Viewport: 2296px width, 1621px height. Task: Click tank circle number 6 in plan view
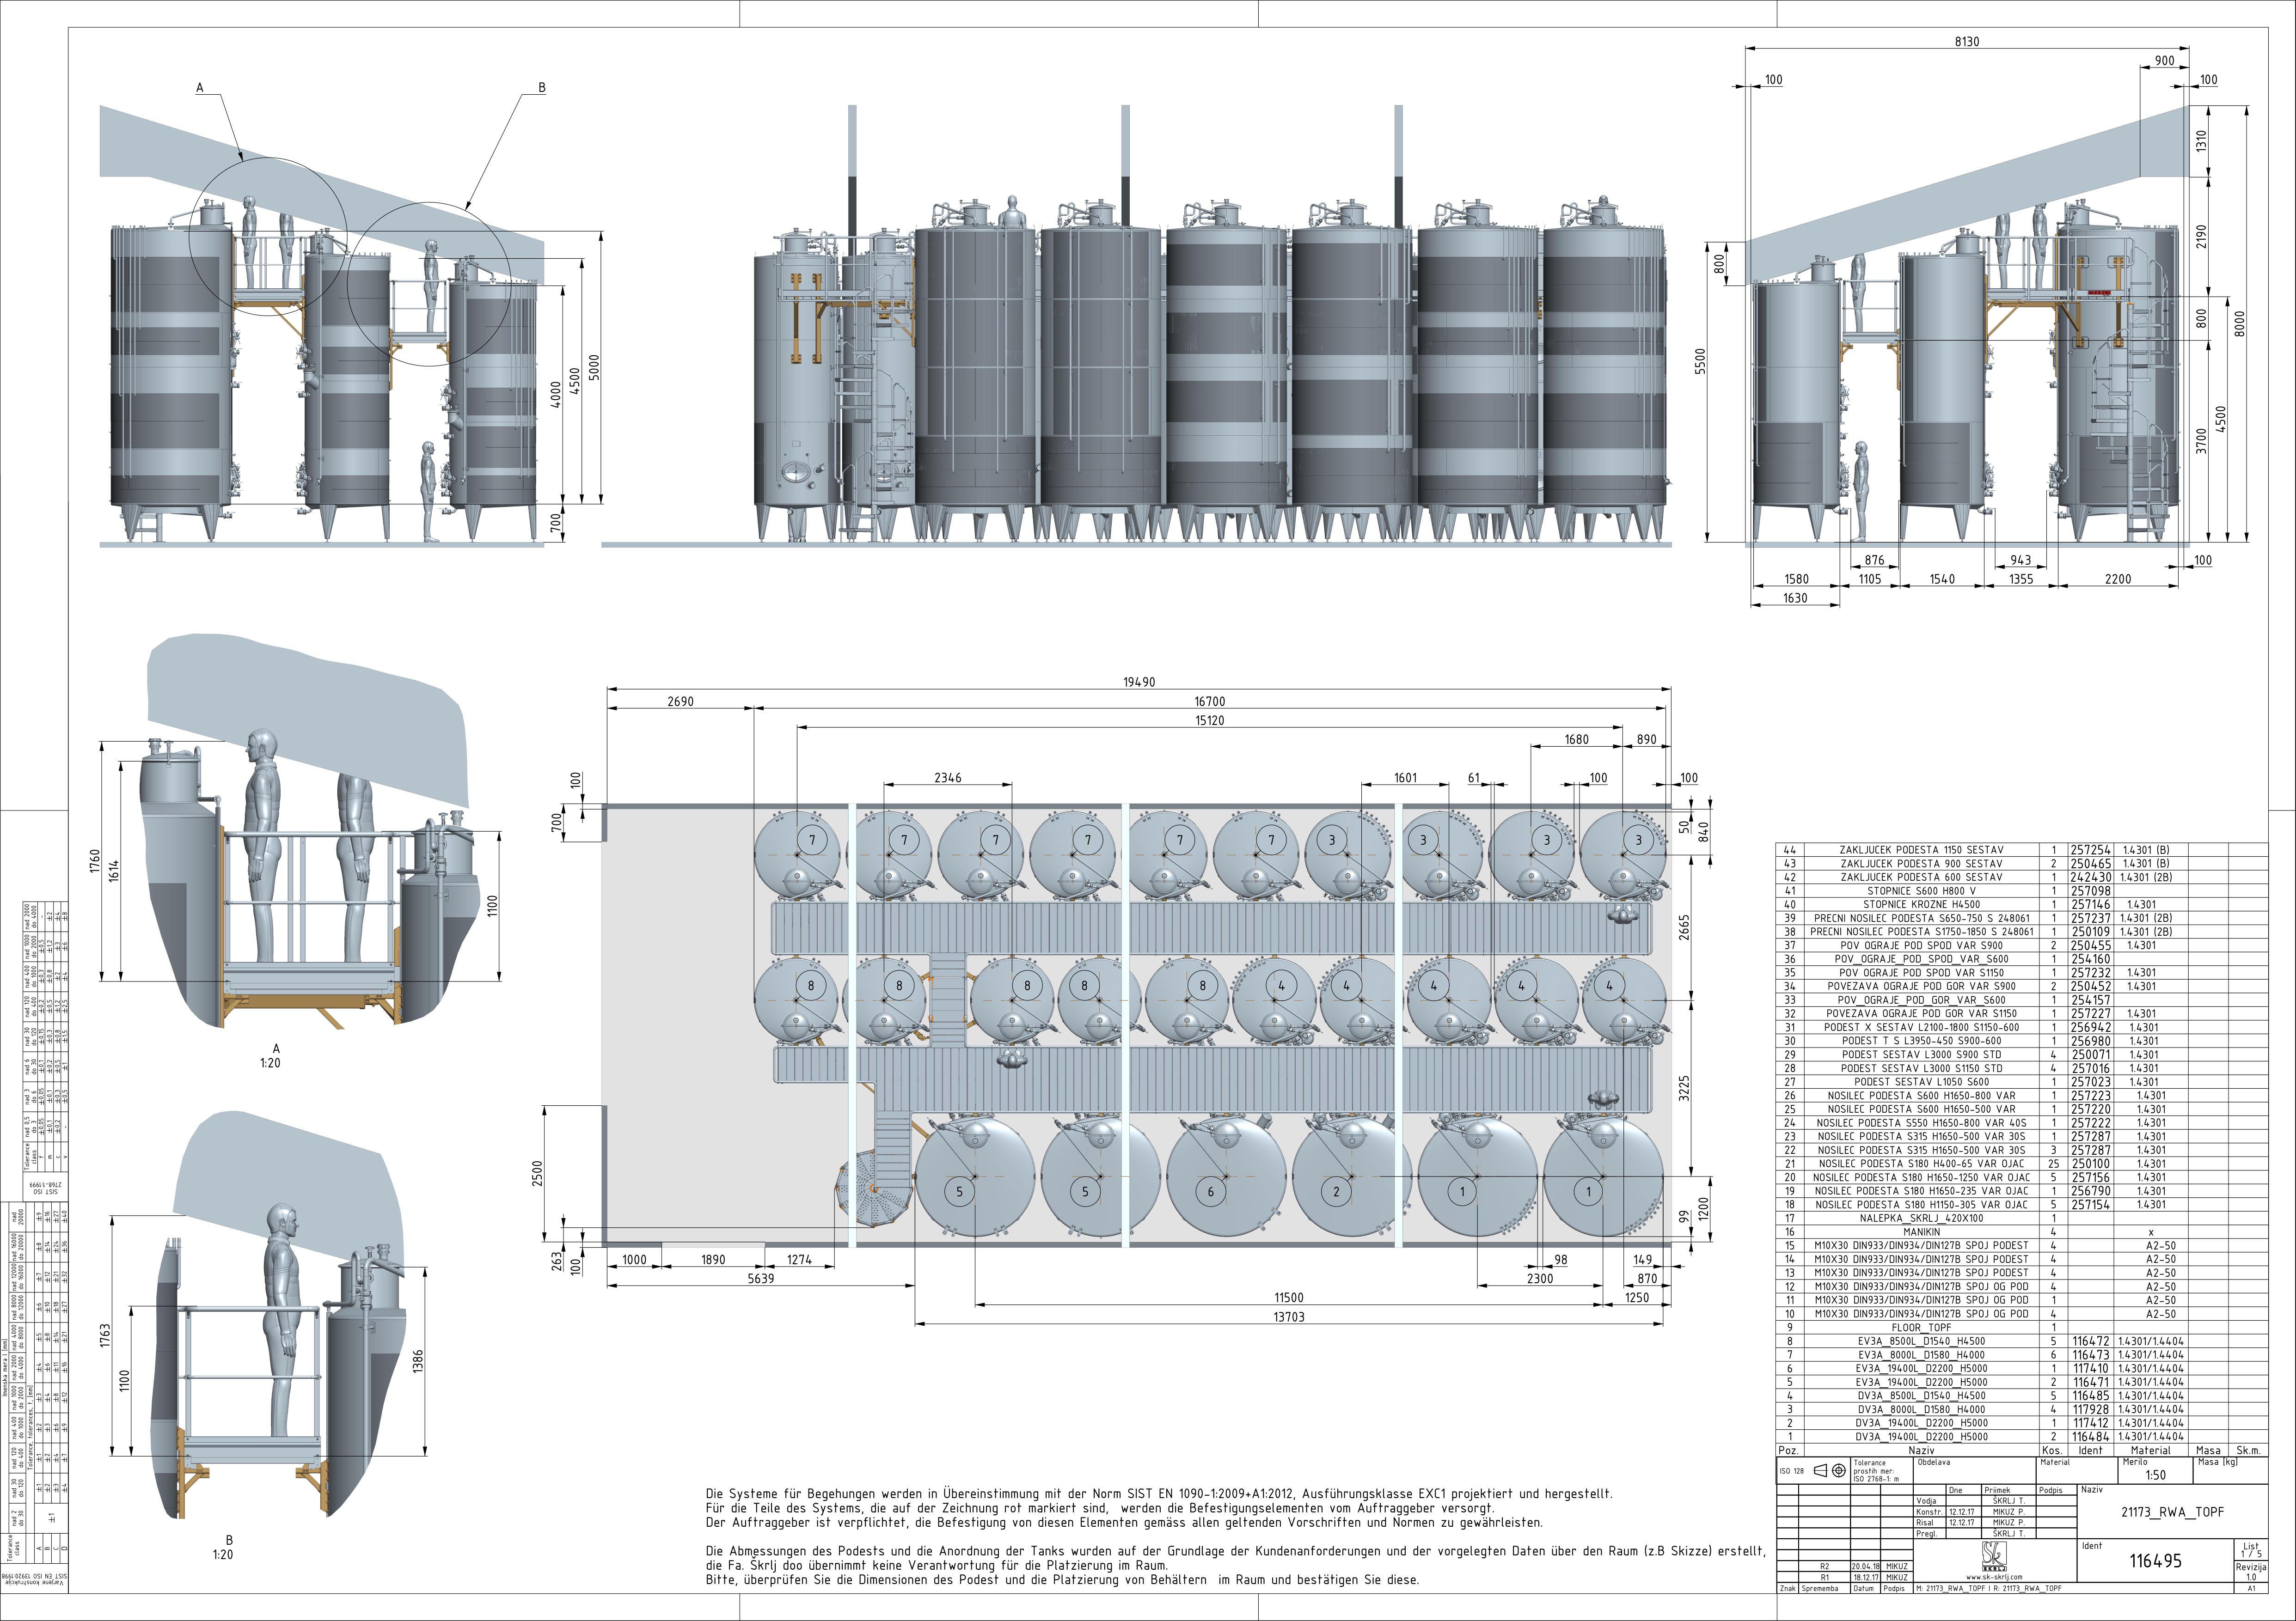click(x=1210, y=1191)
